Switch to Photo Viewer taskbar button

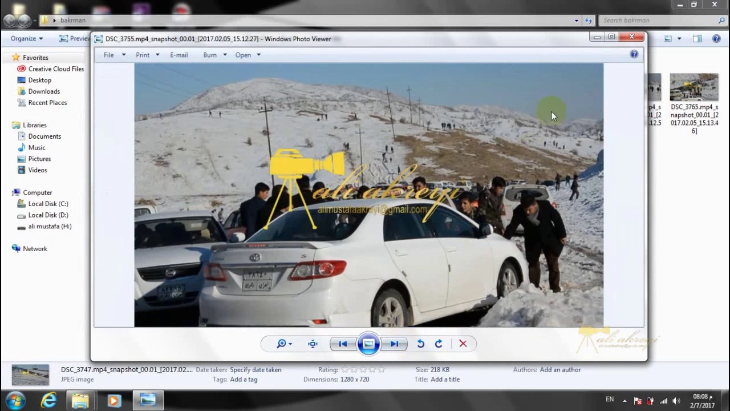148,401
